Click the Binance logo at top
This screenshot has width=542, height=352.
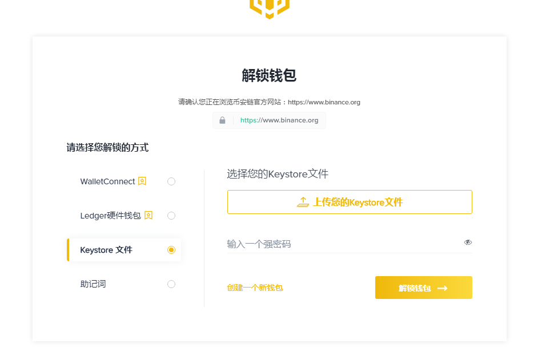coord(269,9)
